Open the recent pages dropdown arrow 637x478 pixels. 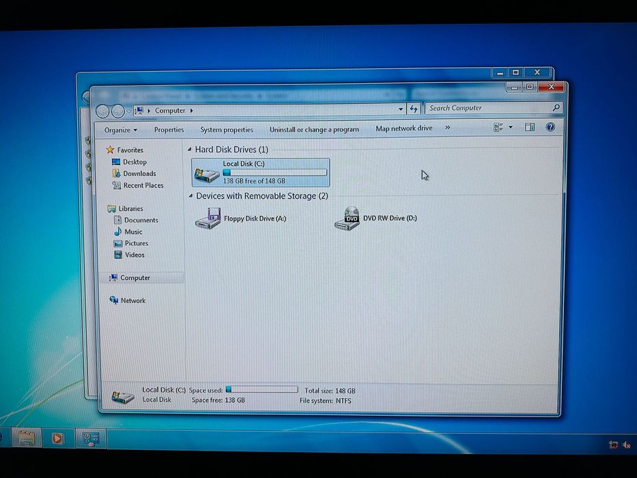point(128,111)
